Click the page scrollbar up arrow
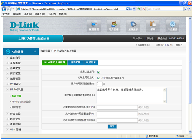The width and height of the screenshot is (193, 140). 190,19
